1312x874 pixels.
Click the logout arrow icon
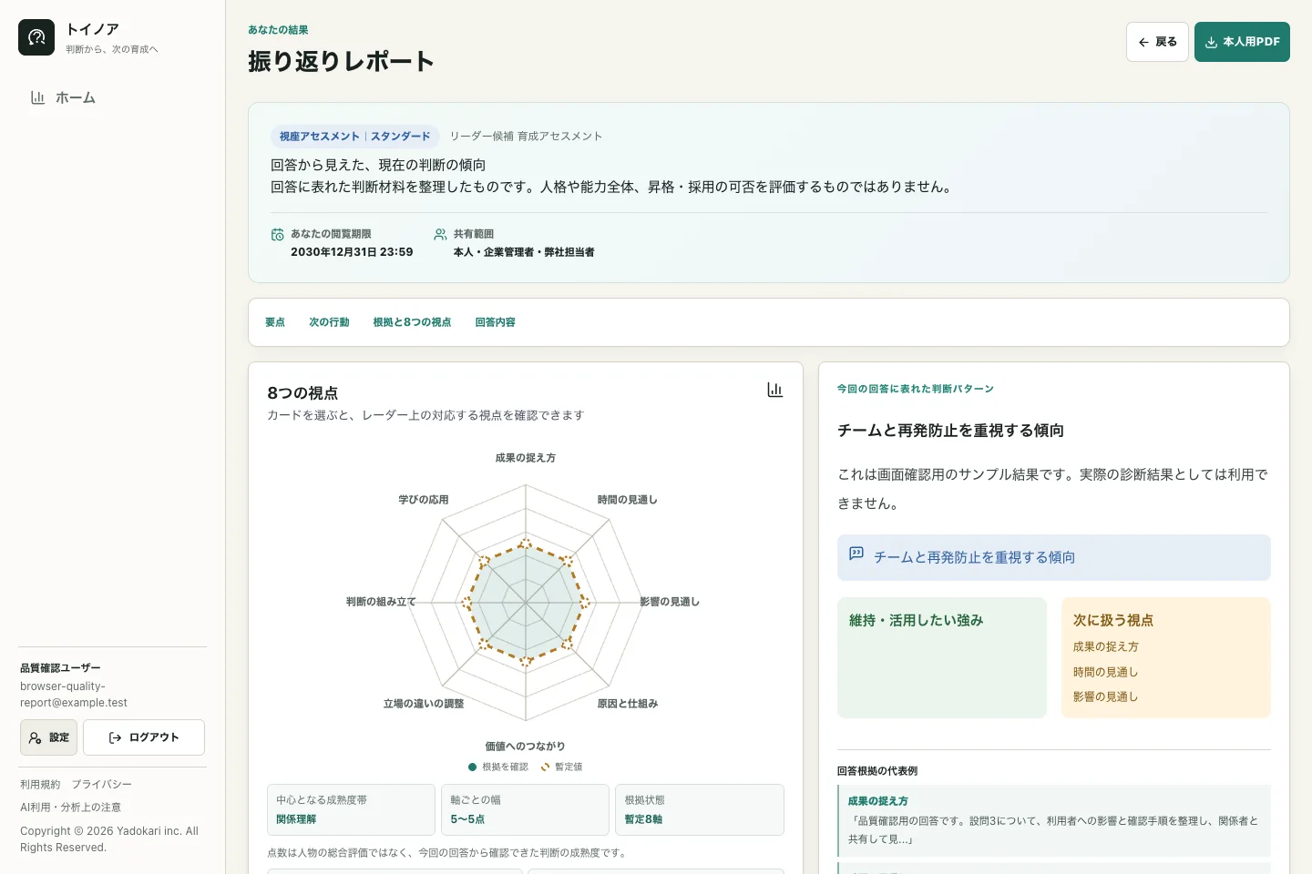(x=115, y=738)
